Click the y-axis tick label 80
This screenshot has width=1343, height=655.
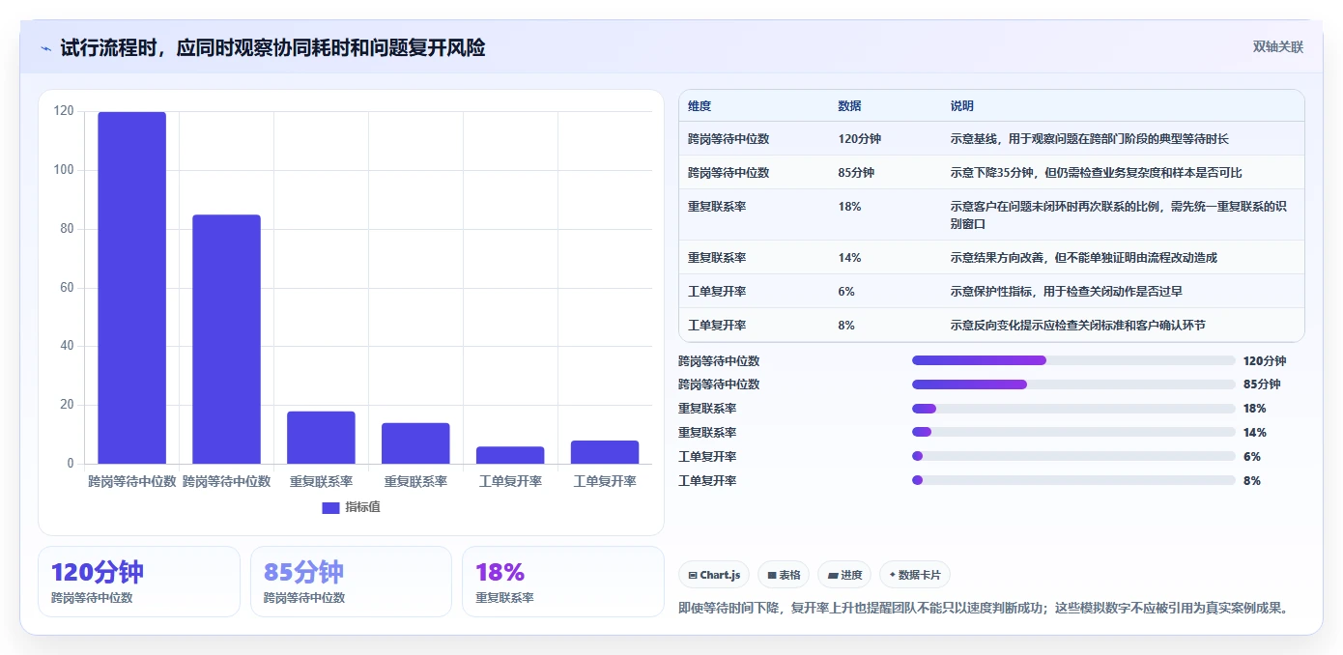tap(68, 229)
